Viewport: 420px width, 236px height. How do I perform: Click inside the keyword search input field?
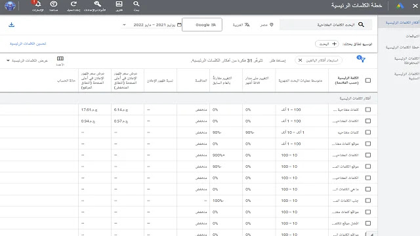coord(325,25)
